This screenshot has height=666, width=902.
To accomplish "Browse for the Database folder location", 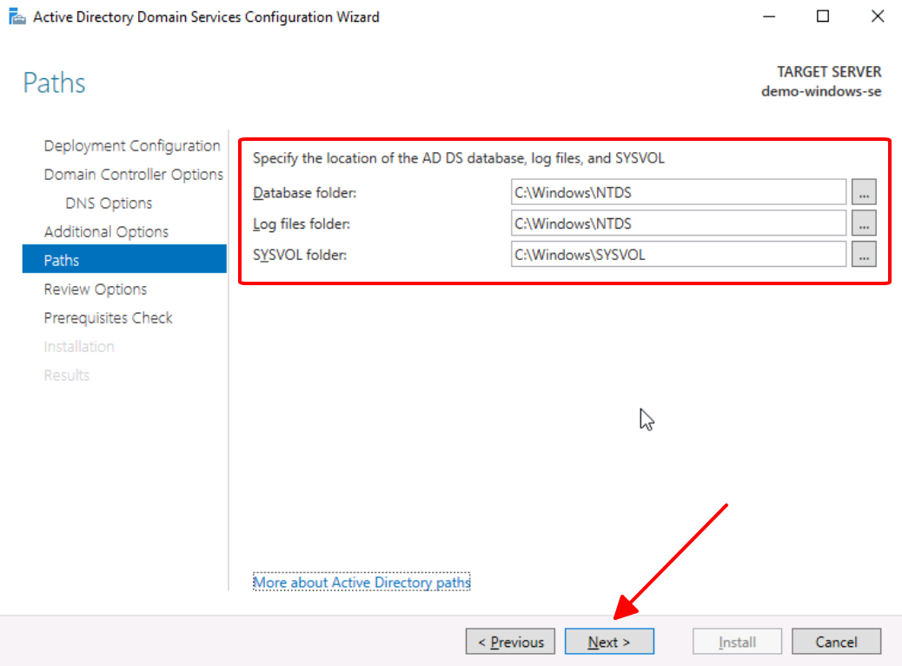I will pos(864,193).
